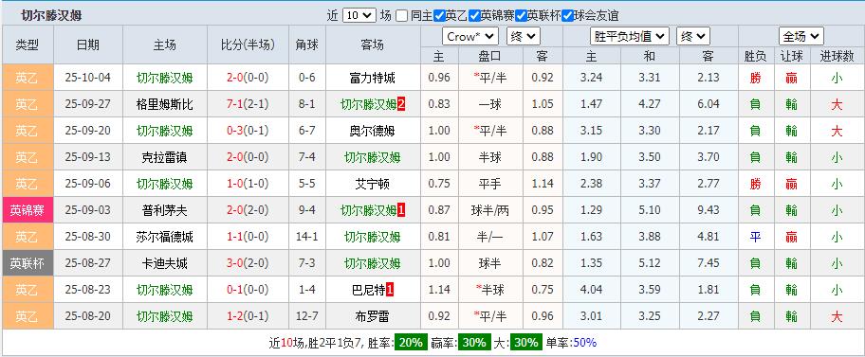Click the green 30% 大 rate badge
Screen dimensions: 865x357
click(525, 343)
